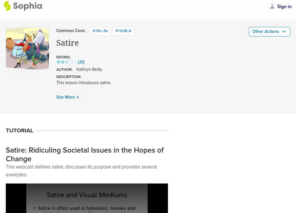Rate with the fourth star
Viewport: 296px width, 213px height.
coord(71,62)
